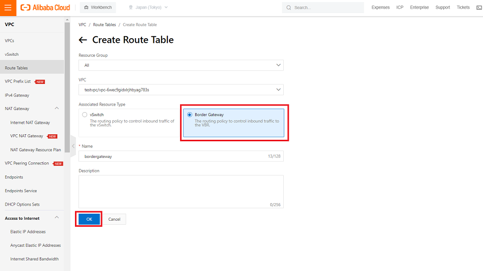The image size is (483, 271).
Task: Click the Japan (Tokyo) location pin icon
Action: pyautogui.click(x=131, y=8)
